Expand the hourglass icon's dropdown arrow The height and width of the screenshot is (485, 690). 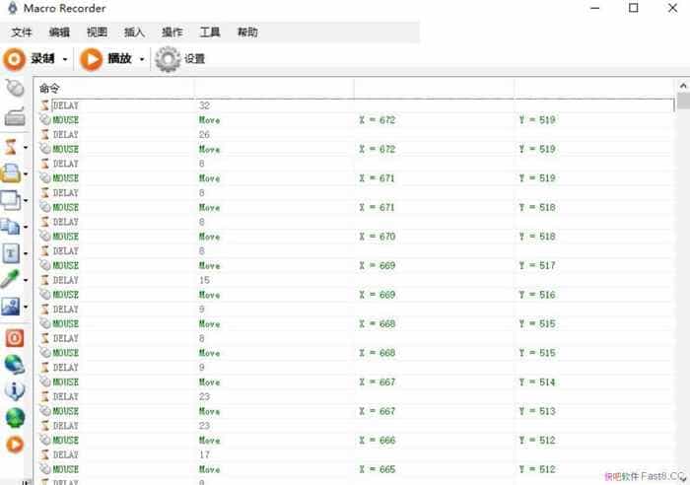pyautogui.click(x=26, y=148)
